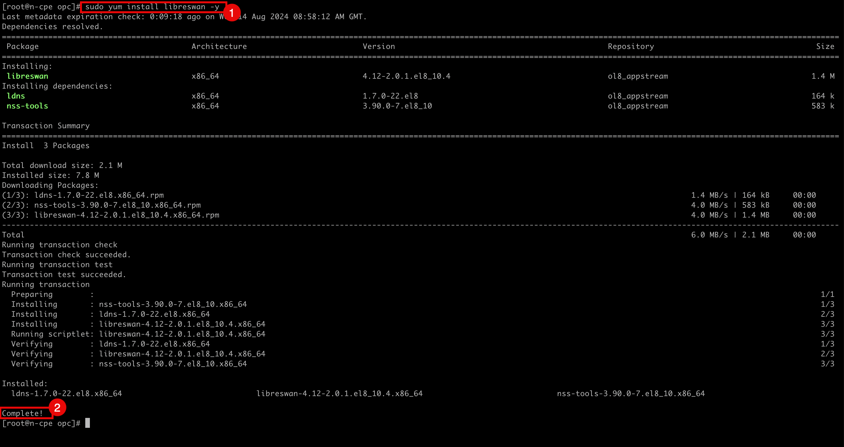Click the Package column header
Image resolution: width=844 pixels, height=447 pixels.
[22, 47]
